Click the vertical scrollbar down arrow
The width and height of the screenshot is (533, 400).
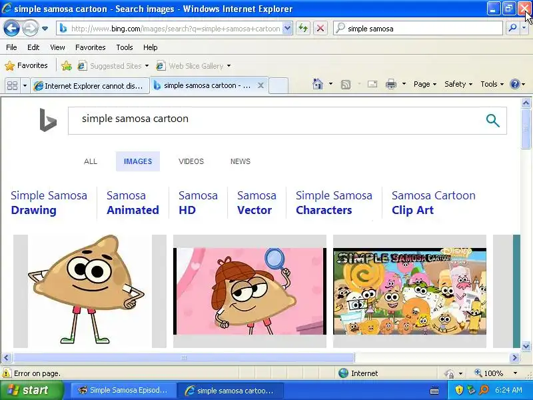tap(526, 346)
